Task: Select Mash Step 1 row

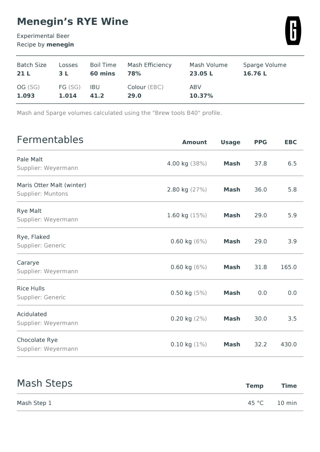Action: 160,403
